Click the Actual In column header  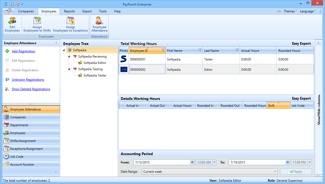pos(137,105)
